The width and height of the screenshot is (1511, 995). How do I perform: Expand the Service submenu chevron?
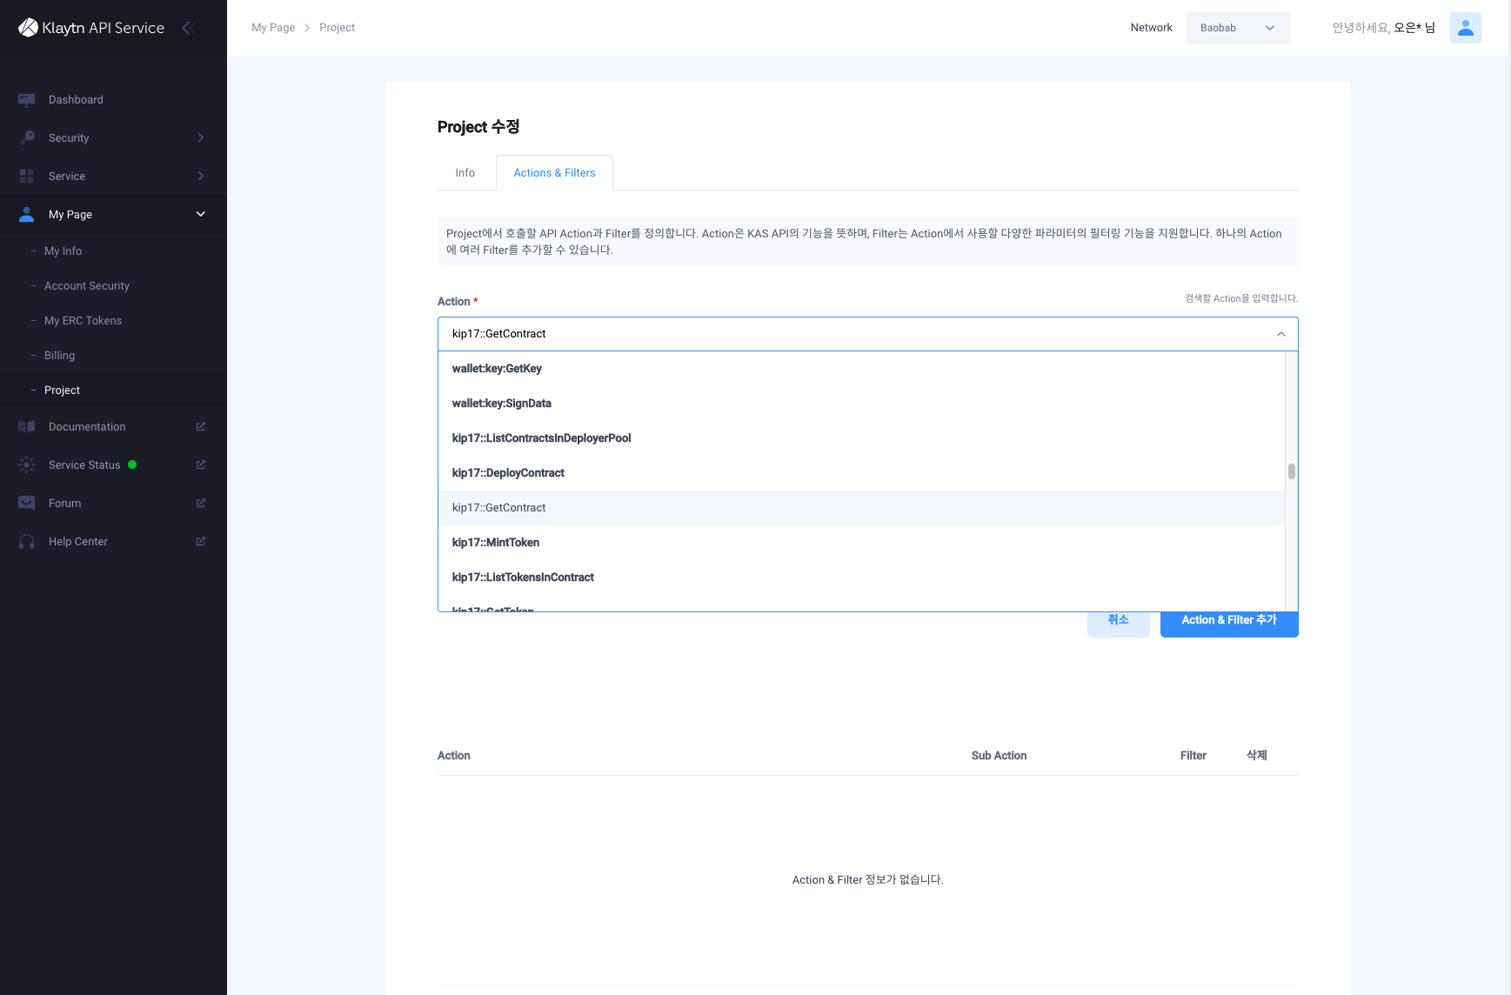coord(201,176)
